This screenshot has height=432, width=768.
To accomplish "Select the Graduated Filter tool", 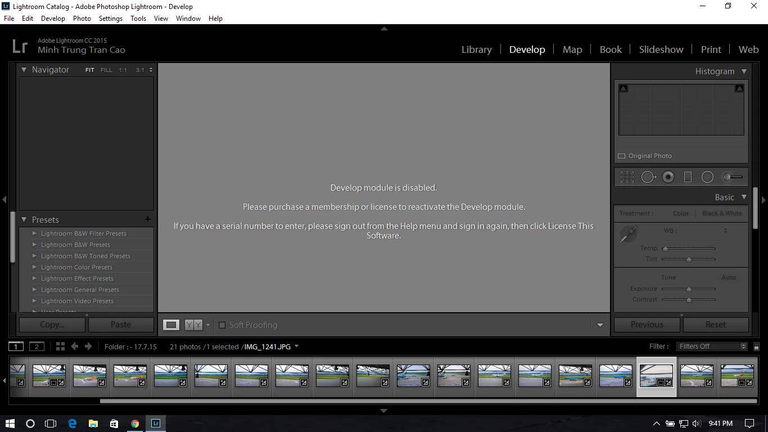I will coord(688,177).
